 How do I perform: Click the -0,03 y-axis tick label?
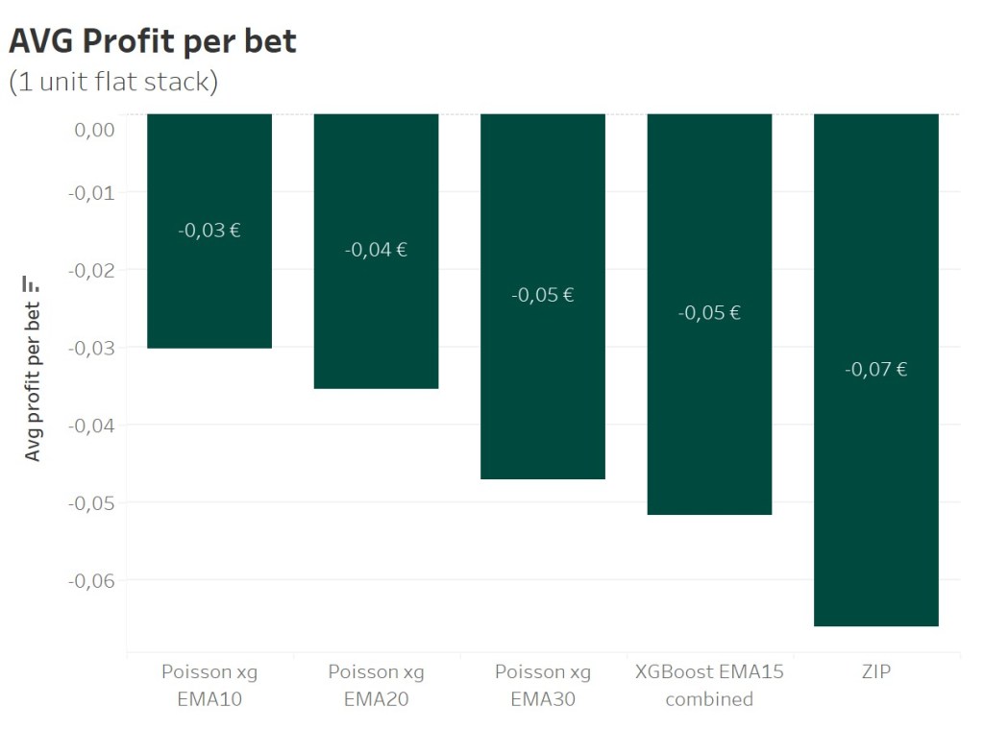pos(91,348)
